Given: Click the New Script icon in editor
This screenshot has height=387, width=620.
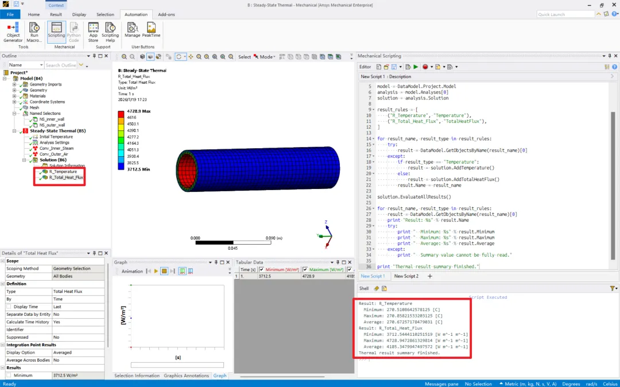Looking at the screenshot, I should 379,67.
